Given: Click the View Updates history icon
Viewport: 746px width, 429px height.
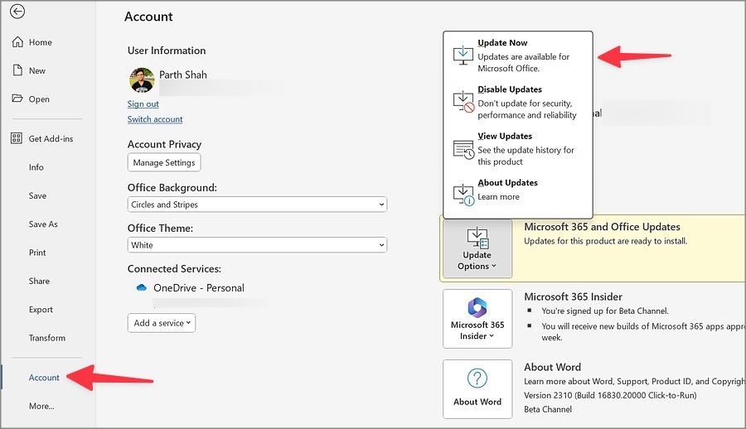Looking at the screenshot, I should click(x=463, y=149).
